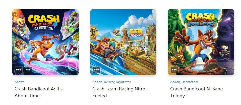This screenshot has width=241, height=105.
Task: Select the Αγώνες Ταχύτητας genre label
Action: [118, 82]
